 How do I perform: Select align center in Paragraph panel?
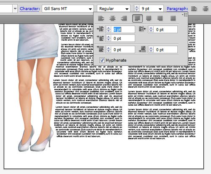[112, 18]
